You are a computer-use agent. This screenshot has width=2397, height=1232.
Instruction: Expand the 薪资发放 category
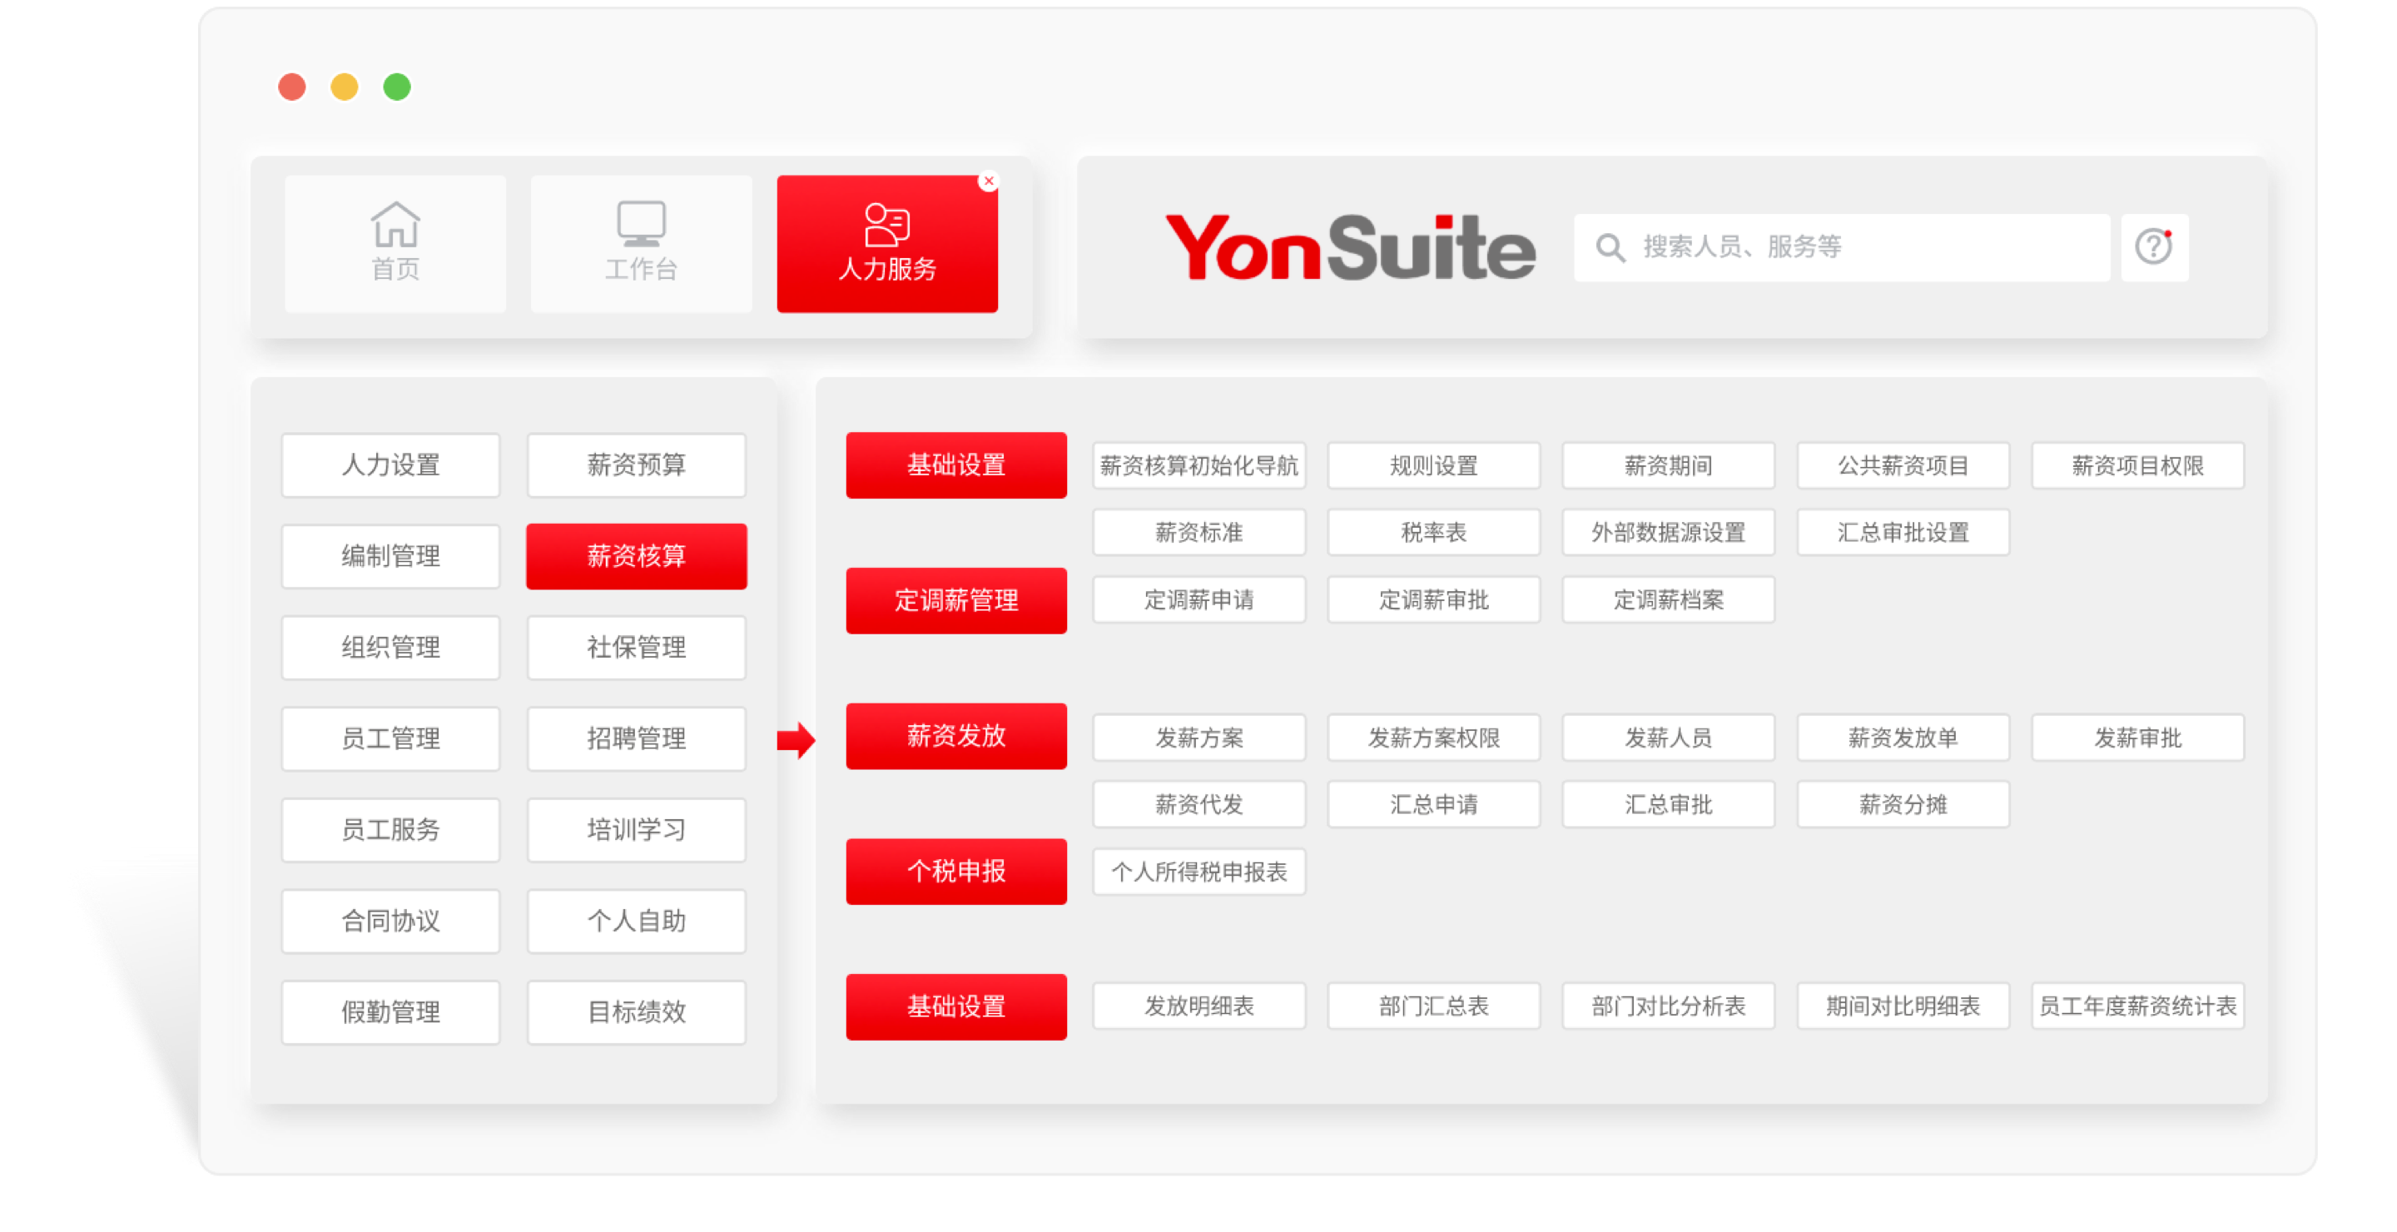click(x=955, y=736)
